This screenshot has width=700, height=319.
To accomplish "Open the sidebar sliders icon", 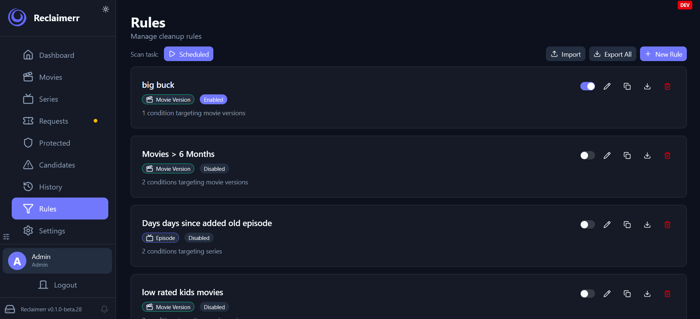I will 6,237.
